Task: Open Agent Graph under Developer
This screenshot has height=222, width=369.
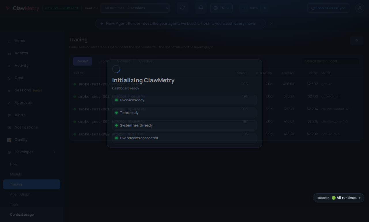Action: tap(32, 194)
